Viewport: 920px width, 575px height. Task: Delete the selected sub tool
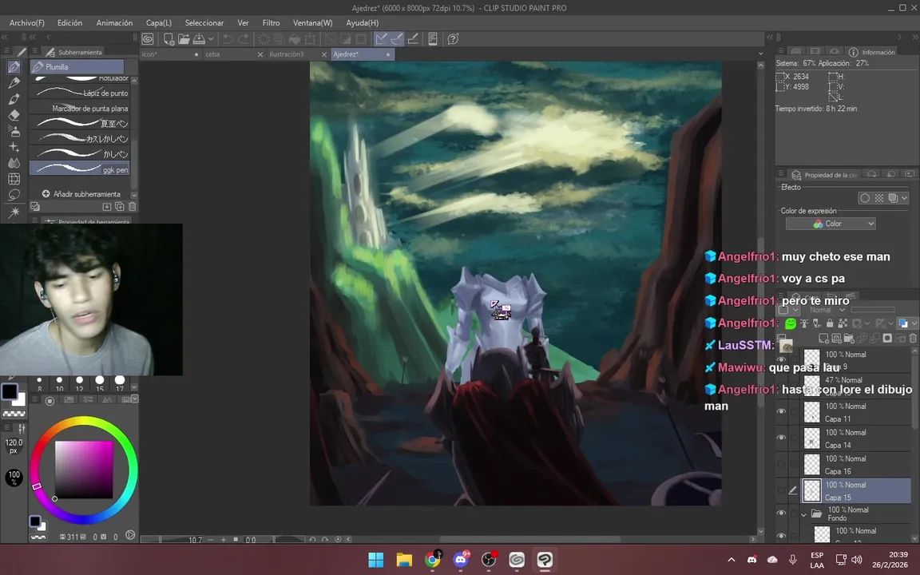pos(133,207)
